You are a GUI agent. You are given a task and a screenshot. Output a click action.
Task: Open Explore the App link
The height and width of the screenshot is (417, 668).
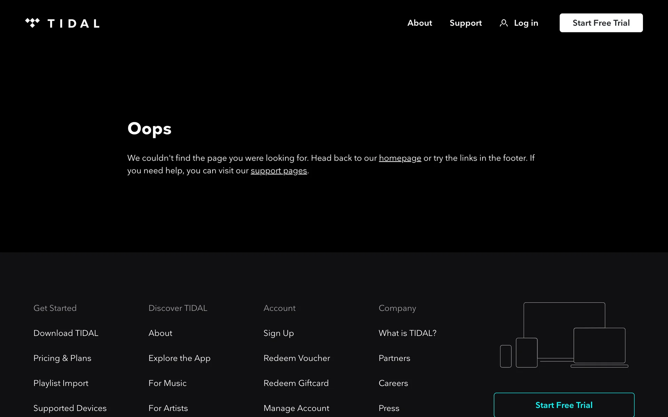(179, 358)
